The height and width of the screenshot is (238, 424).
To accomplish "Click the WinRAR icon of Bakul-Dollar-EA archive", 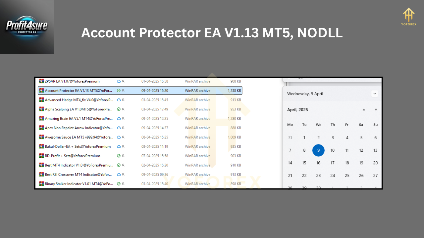I will coord(41,146).
